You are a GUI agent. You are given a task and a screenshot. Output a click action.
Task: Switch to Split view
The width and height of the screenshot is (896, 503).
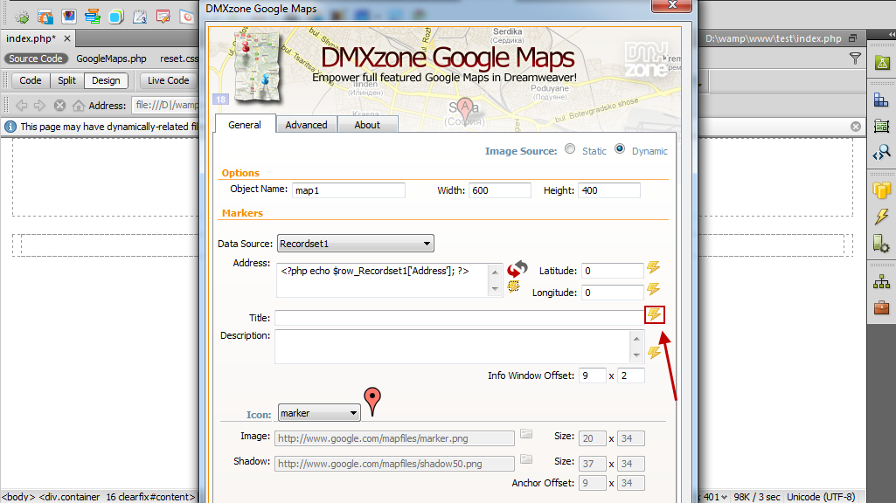point(66,80)
